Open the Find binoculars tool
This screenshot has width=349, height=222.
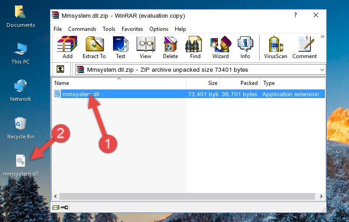click(x=195, y=47)
